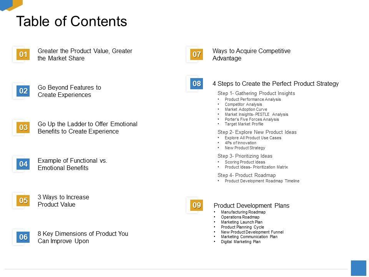The image size is (369, 277).
Task: Click 'Step 4- Product Roadmap' heading
Action: point(246,175)
